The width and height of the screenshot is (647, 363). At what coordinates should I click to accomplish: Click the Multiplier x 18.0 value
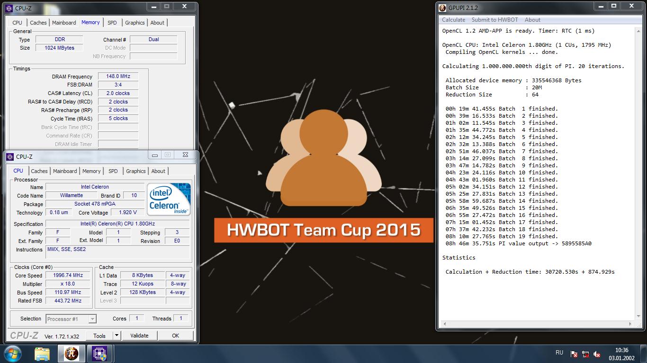(69, 284)
